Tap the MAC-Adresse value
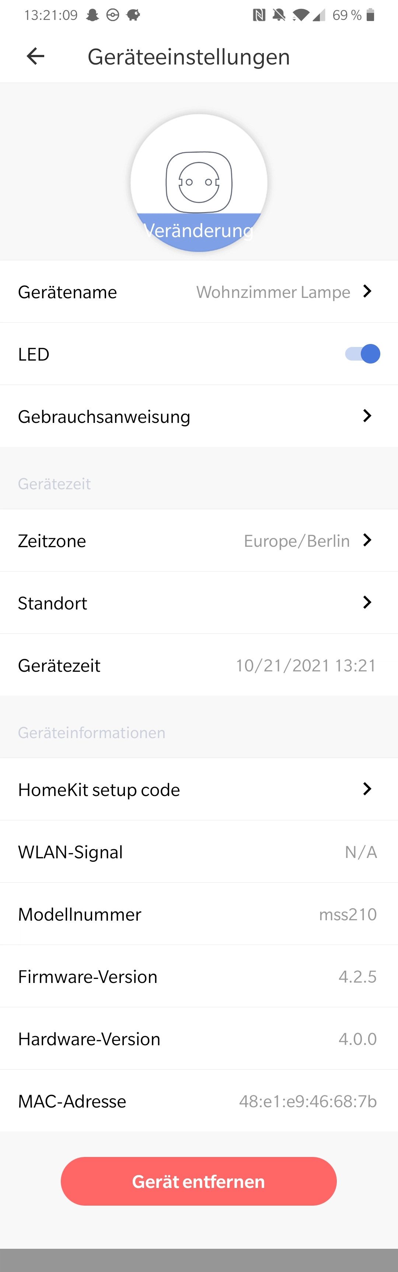This screenshot has width=398, height=1272. pyautogui.click(x=308, y=1101)
